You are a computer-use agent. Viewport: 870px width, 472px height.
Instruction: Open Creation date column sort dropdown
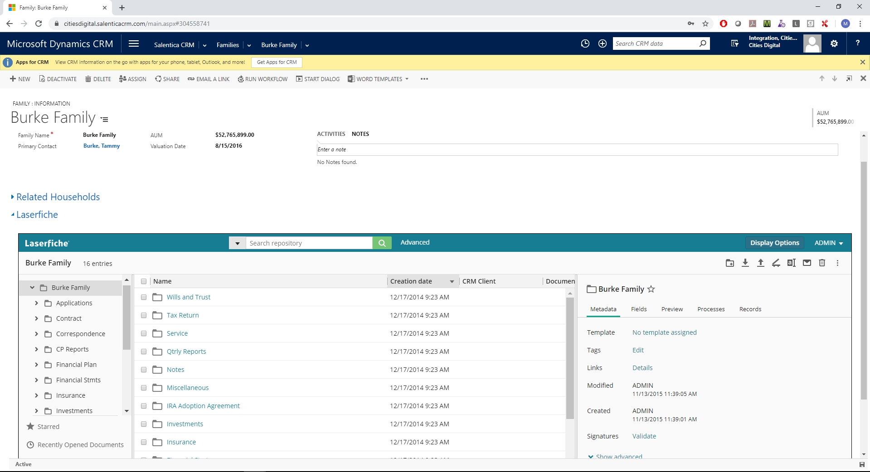coord(452,282)
